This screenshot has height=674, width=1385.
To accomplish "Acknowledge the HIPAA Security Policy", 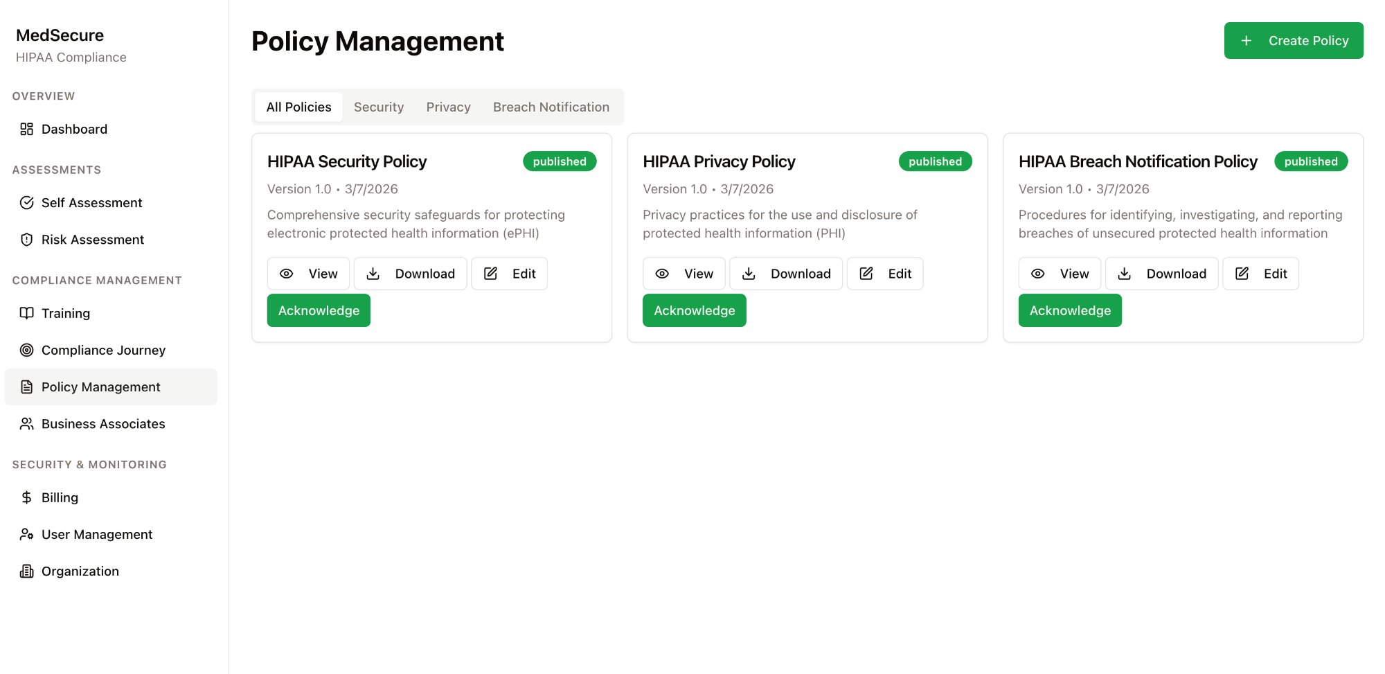I will 318,310.
